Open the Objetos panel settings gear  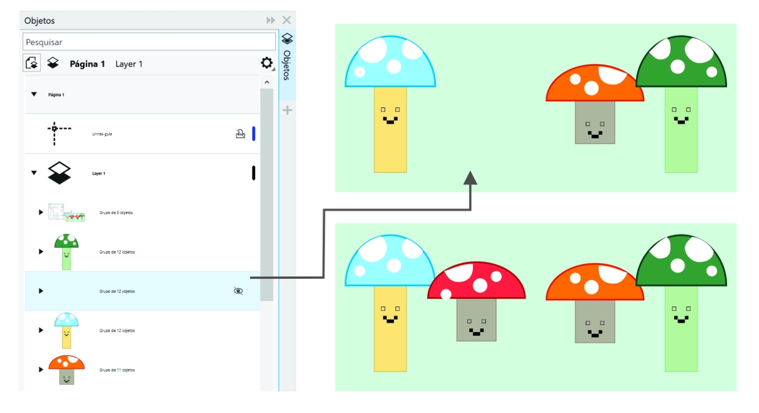point(266,64)
